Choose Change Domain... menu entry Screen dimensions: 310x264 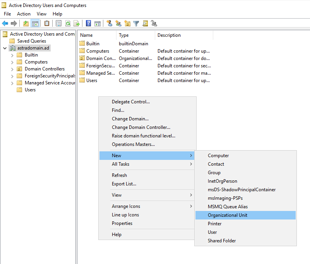147,119
